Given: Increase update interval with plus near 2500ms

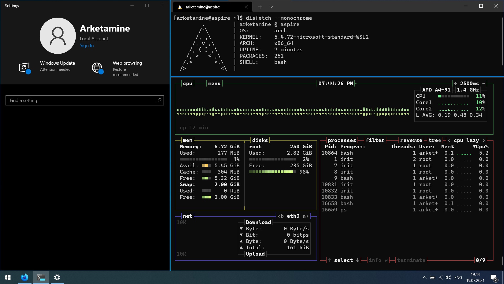Looking at the screenshot, I should click(x=455, y=83).
